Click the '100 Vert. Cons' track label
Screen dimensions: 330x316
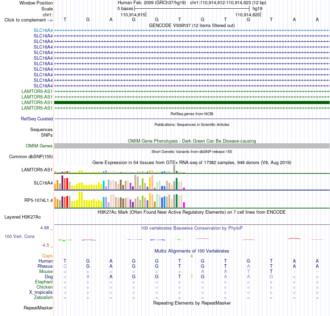click(19, 236)
